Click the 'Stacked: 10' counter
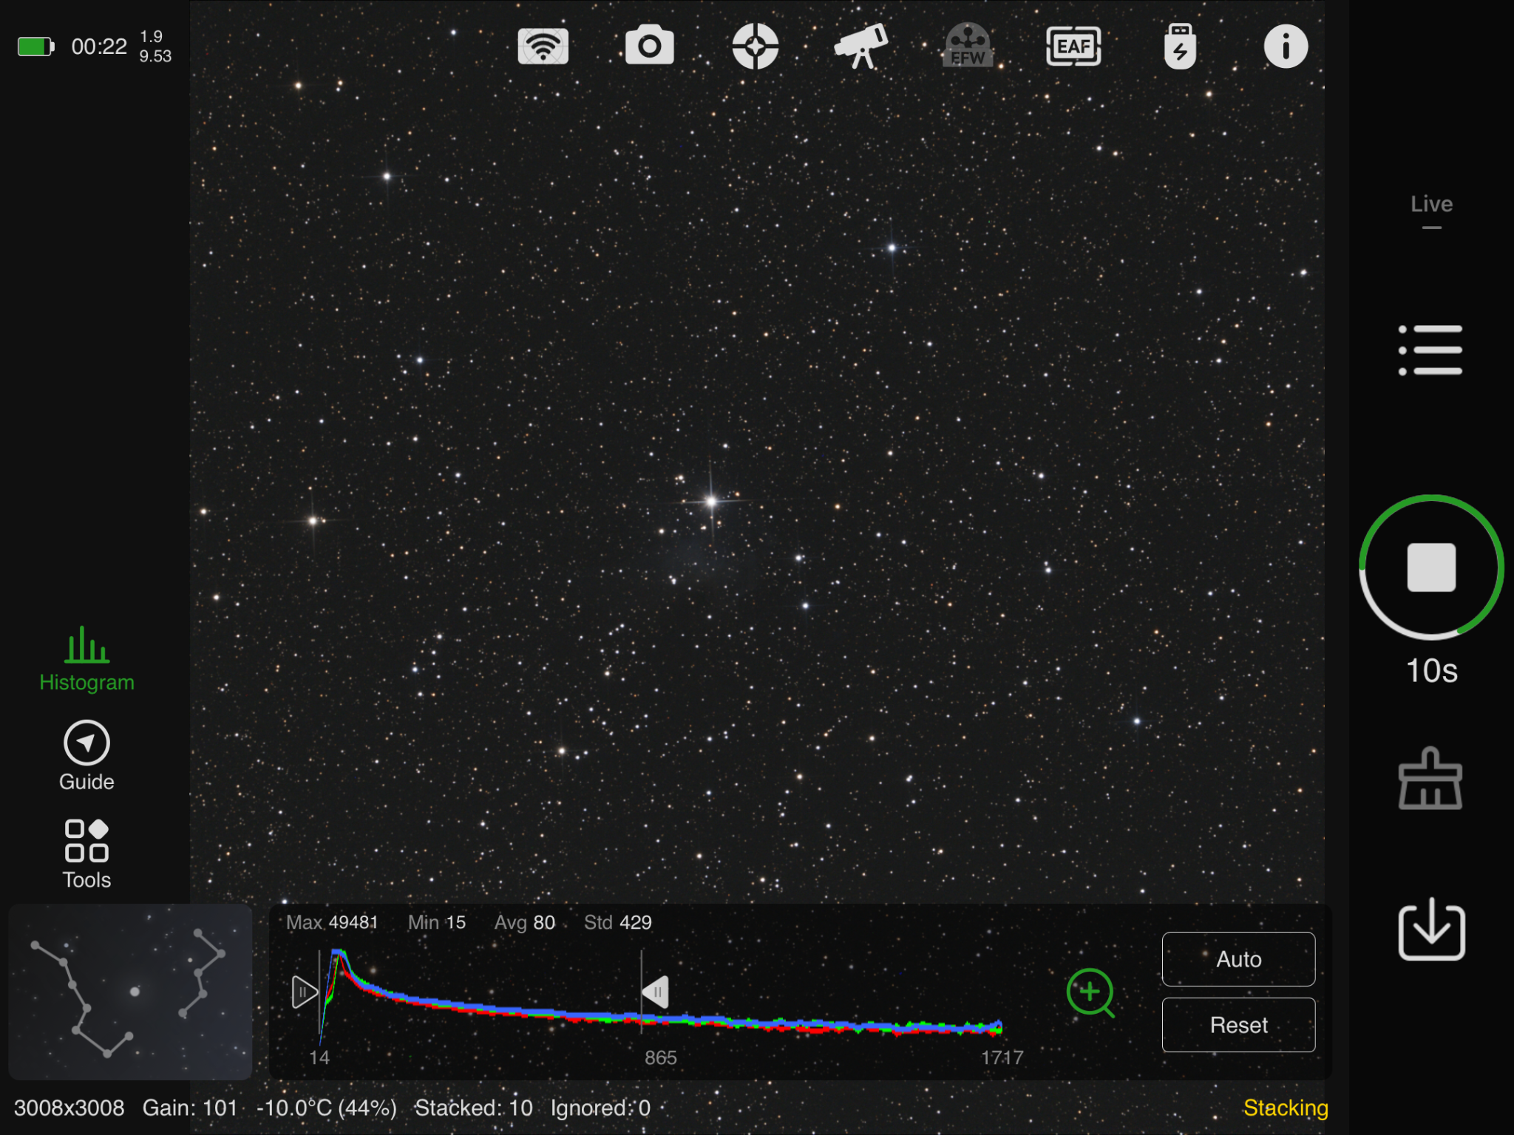 [x=474, y=1108]
